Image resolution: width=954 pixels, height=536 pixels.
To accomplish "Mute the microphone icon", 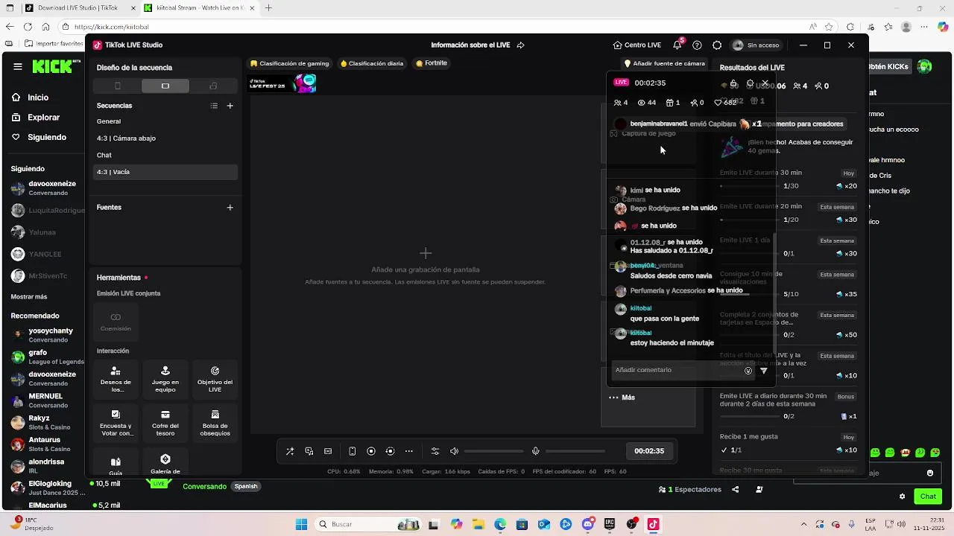I will (x=535, y=451).
